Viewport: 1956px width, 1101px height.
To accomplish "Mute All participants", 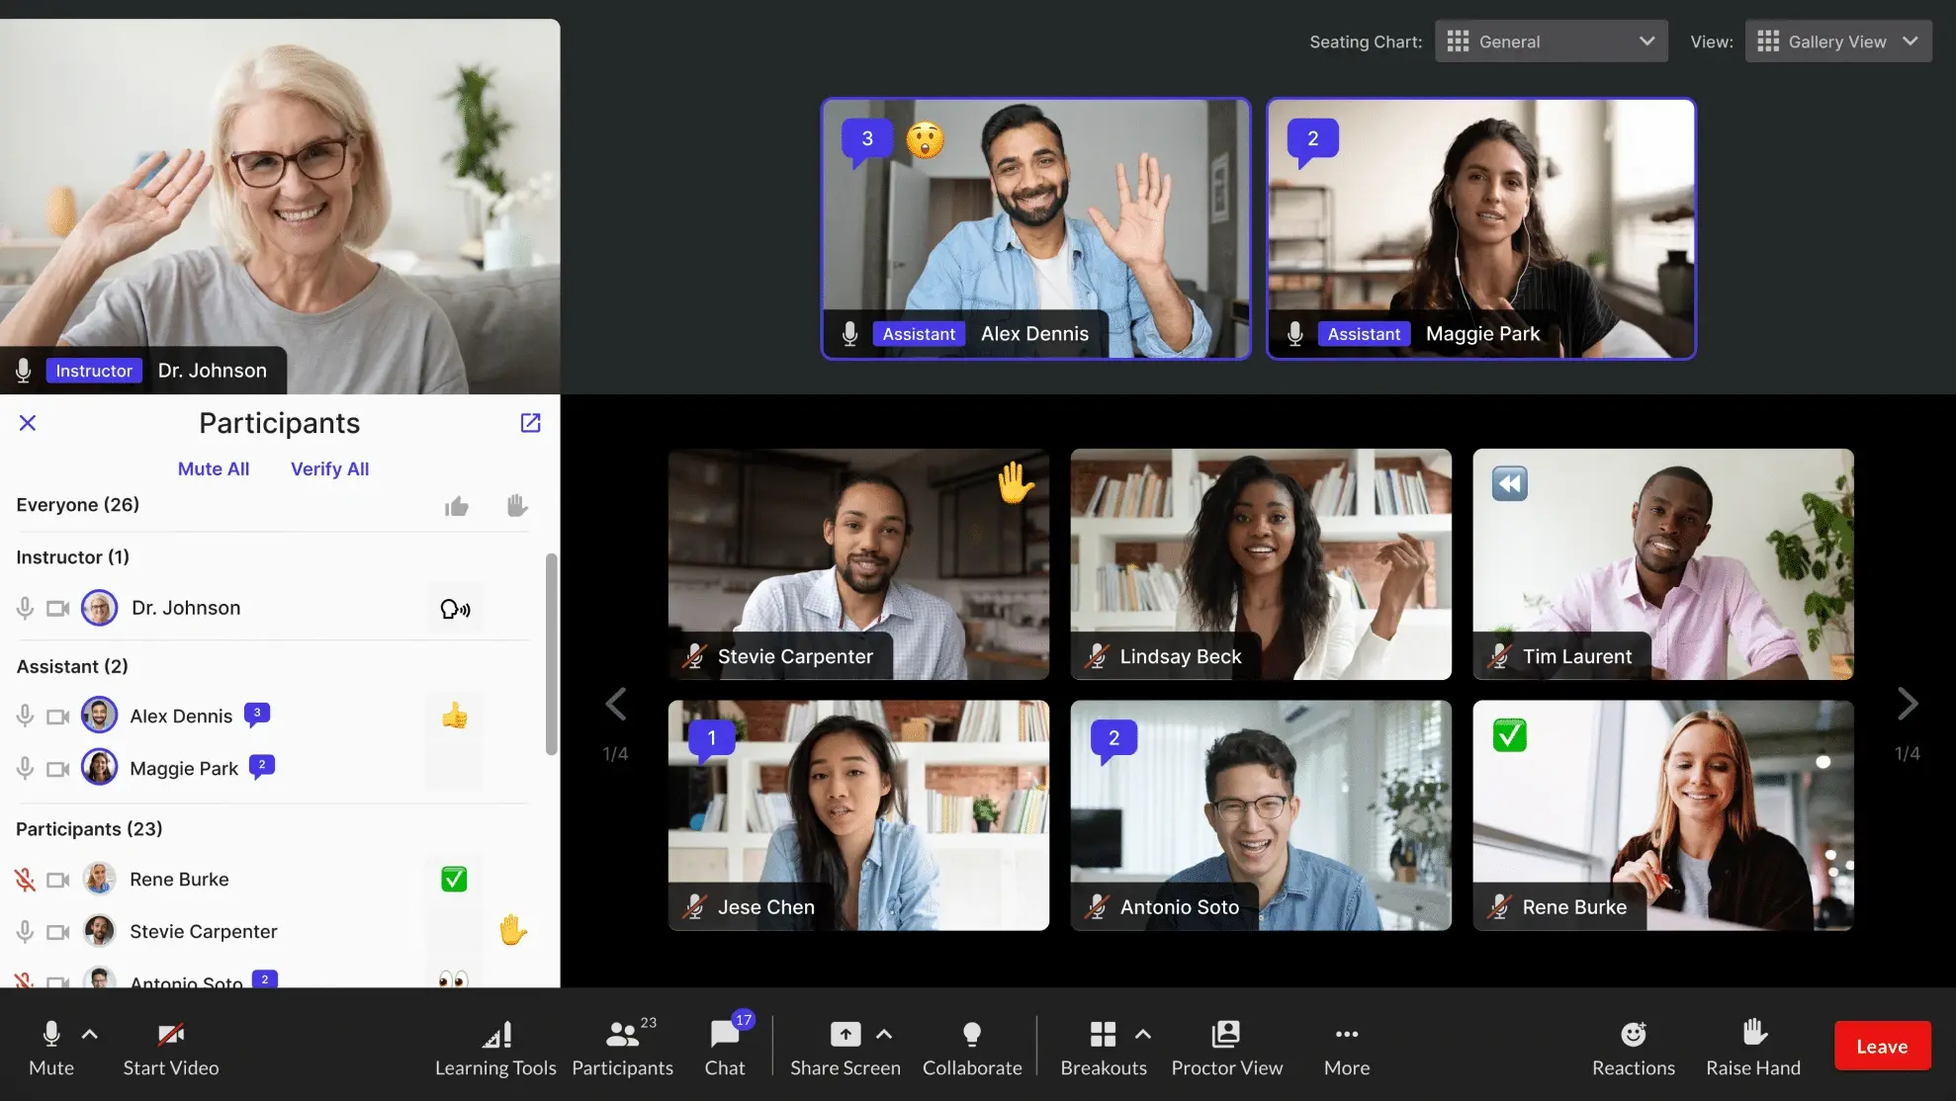I will click(213, 468).
